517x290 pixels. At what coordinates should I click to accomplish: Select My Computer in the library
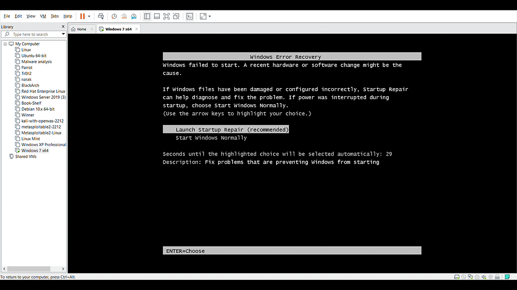[27, 44]
